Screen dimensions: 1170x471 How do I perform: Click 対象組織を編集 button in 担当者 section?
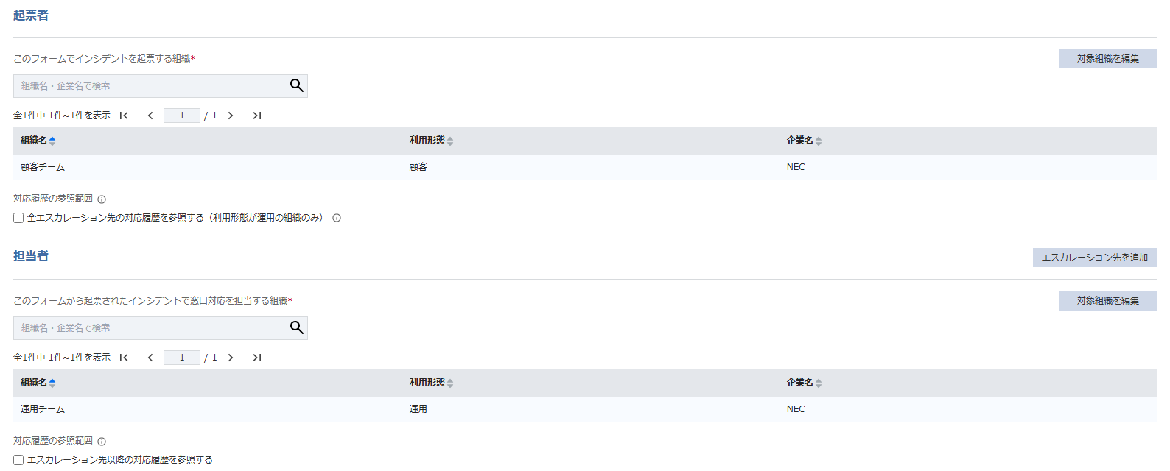tap(1107, 301)
